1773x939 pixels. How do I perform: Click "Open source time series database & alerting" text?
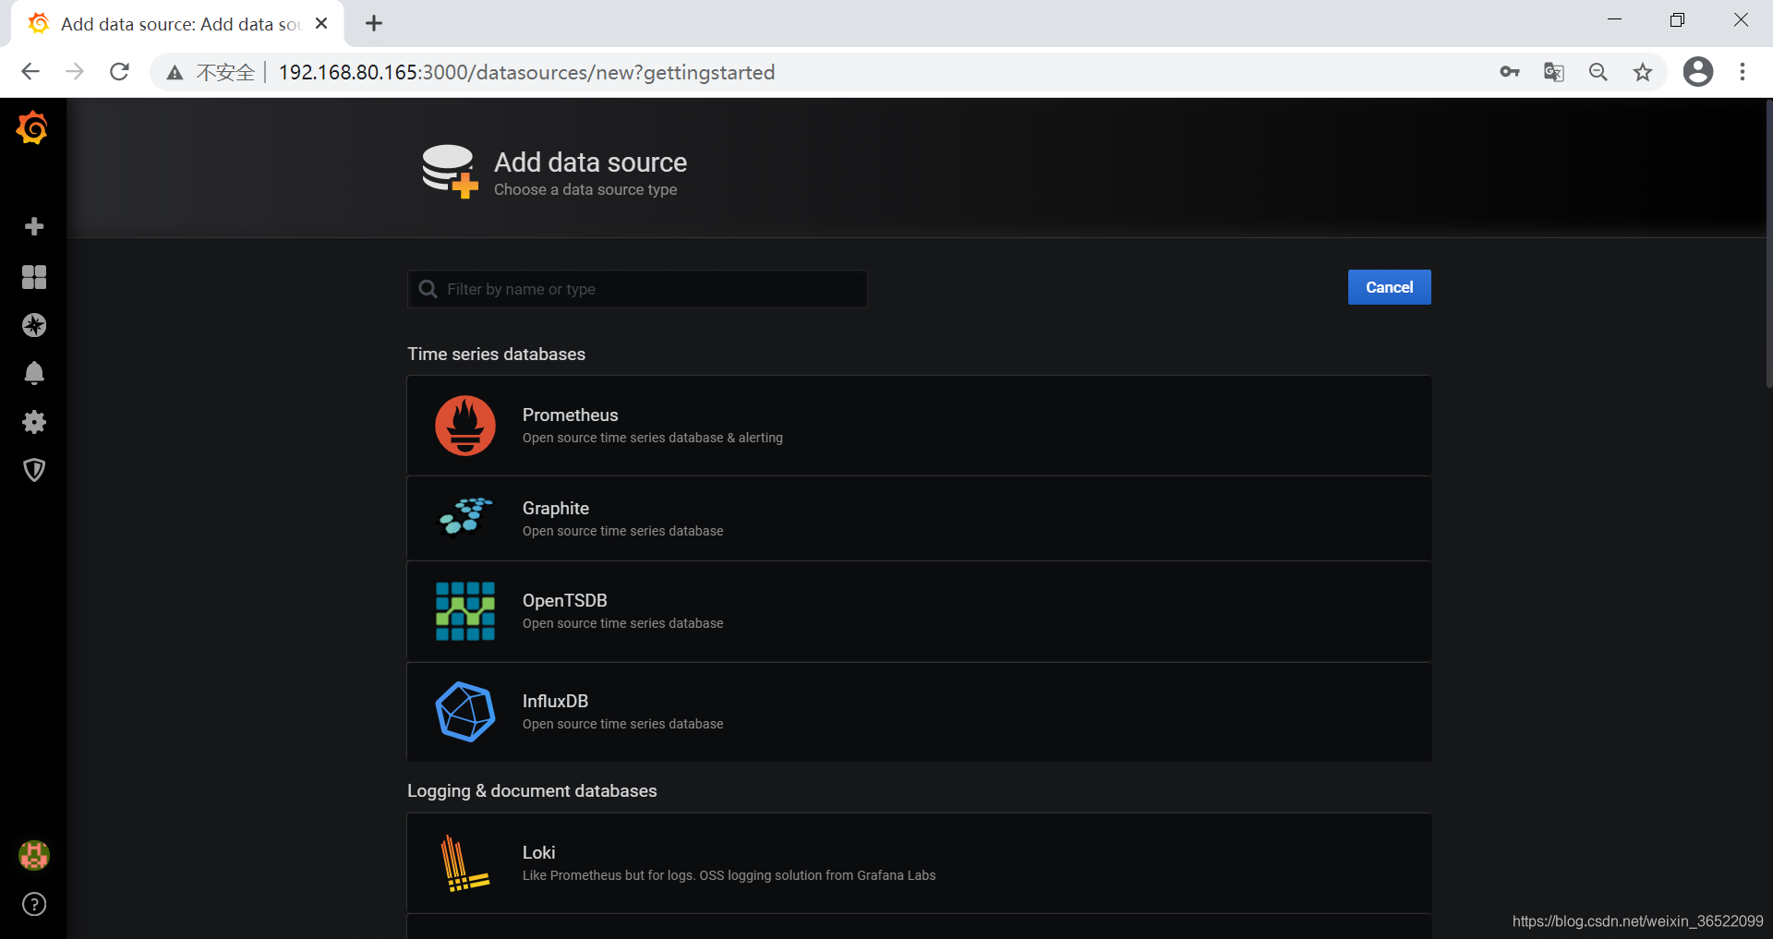(652, 438)
